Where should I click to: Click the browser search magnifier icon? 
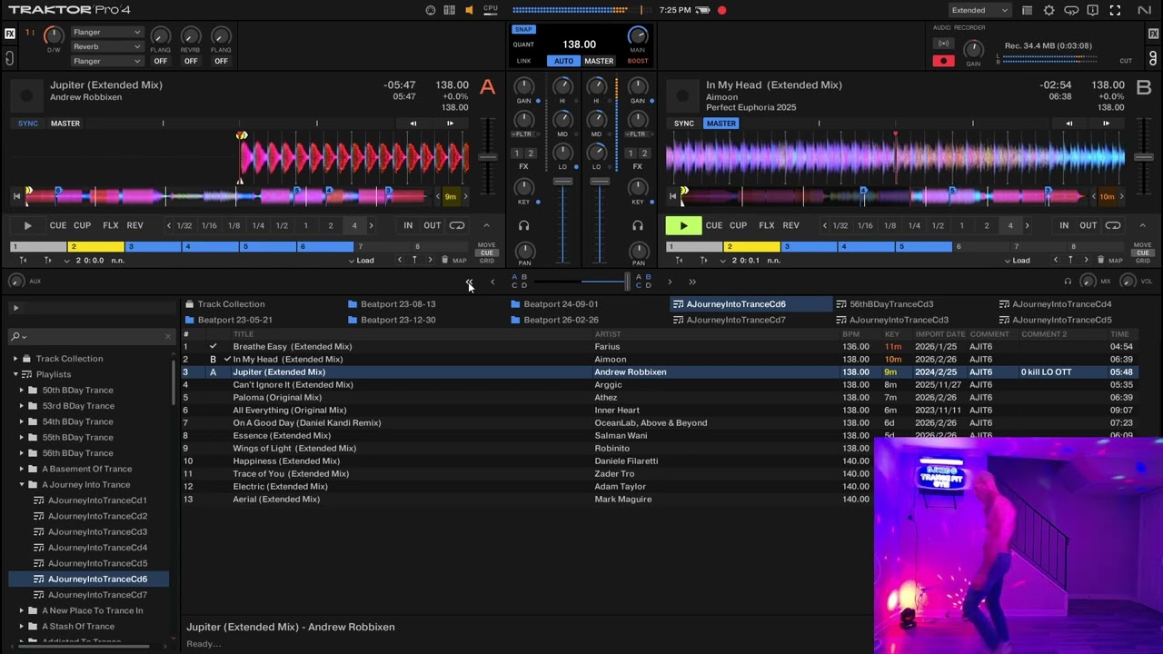(x=15, y=336)
